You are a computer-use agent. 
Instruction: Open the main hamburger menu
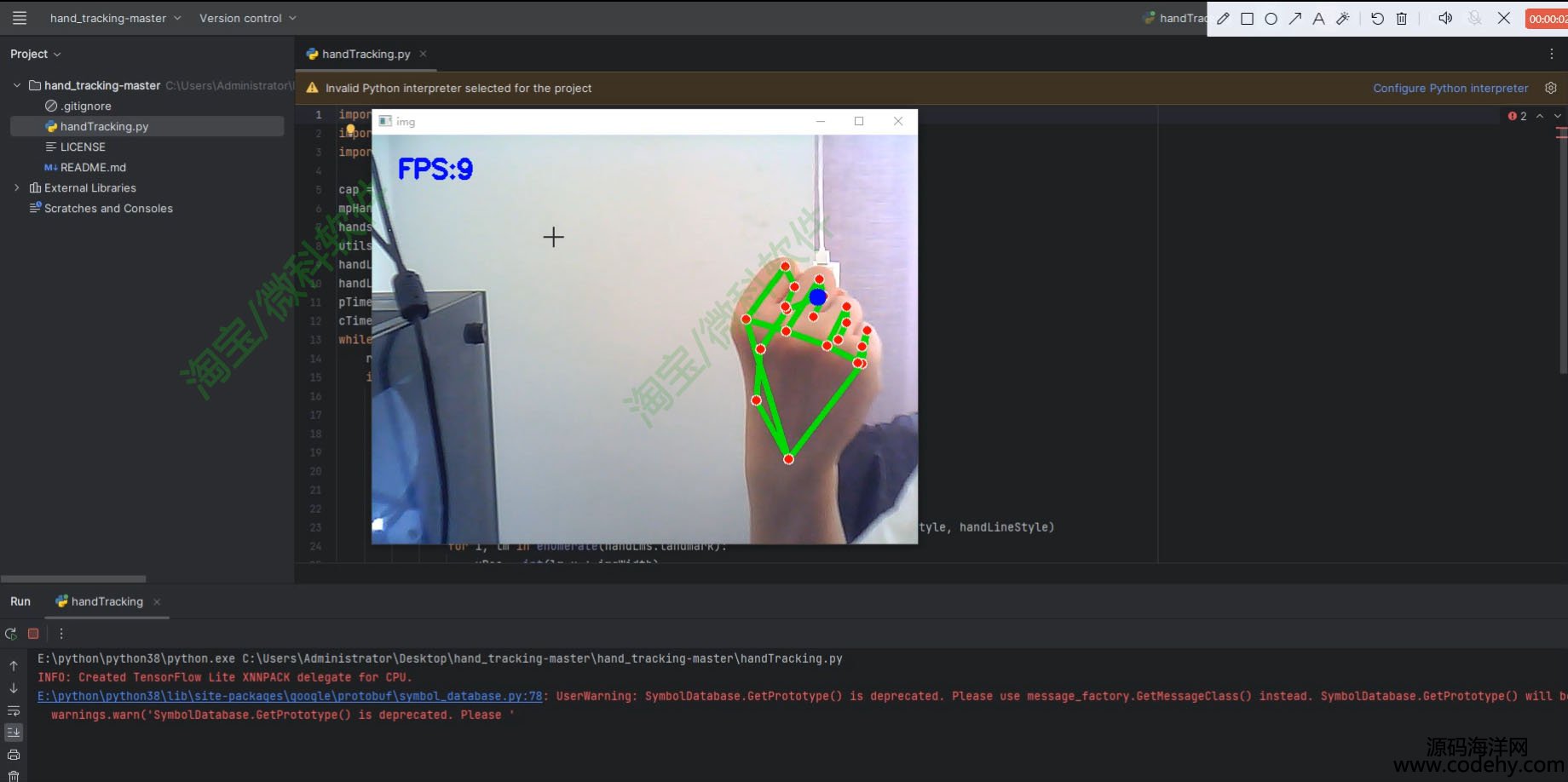coord(20,18)
